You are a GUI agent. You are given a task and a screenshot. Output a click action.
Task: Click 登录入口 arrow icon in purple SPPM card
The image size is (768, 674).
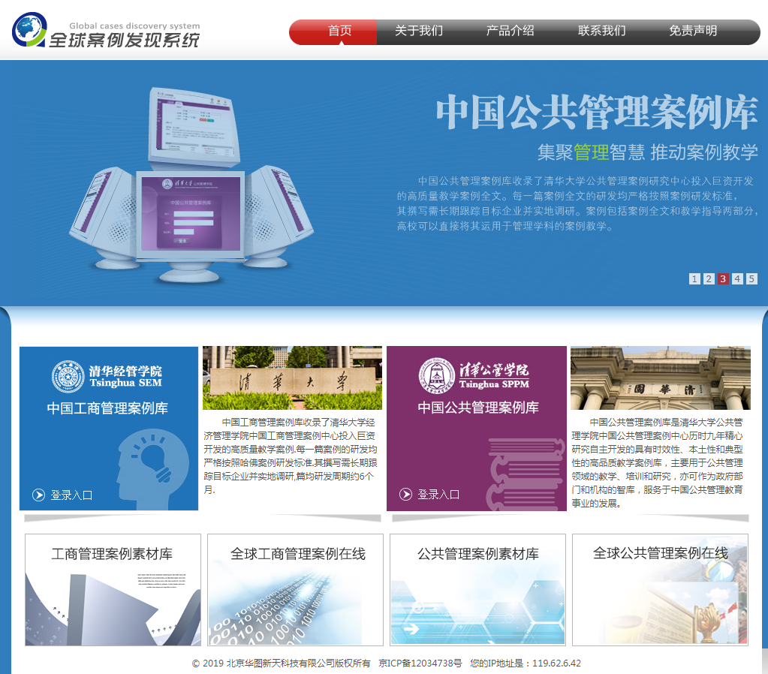[405, 494]
